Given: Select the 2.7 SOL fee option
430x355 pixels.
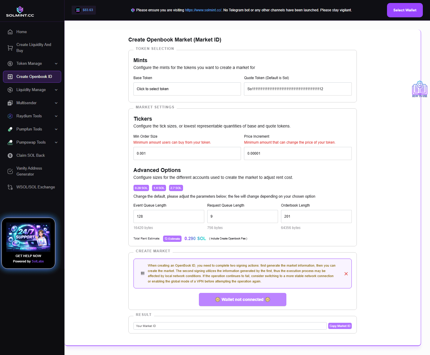Looking at the screenshot, I should coord(176,188).
